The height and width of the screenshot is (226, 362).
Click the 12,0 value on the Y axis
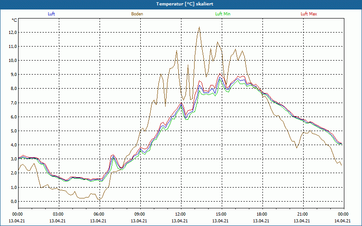click(x=13, y=32)
